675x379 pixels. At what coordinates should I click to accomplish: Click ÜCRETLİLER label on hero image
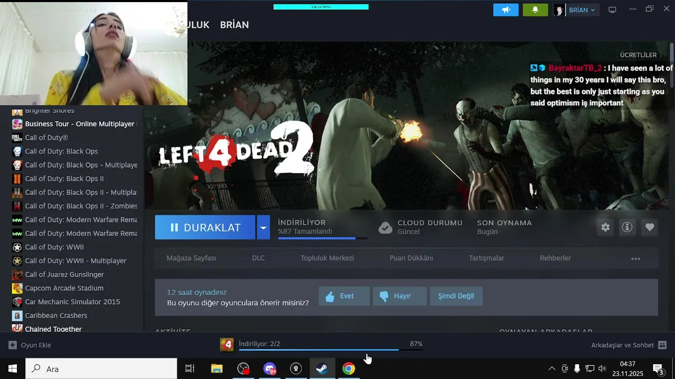click(638, 55)
